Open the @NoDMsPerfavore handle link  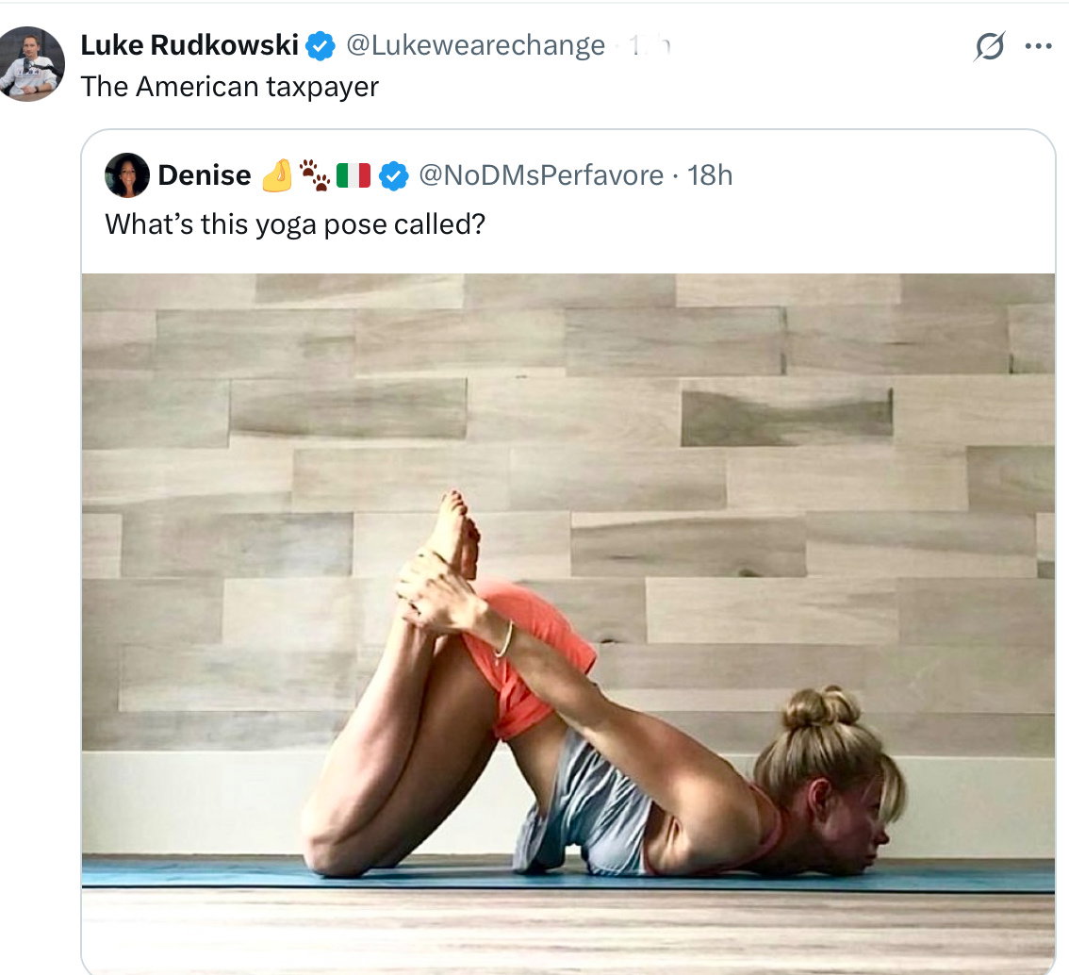[x=541, y=175]
